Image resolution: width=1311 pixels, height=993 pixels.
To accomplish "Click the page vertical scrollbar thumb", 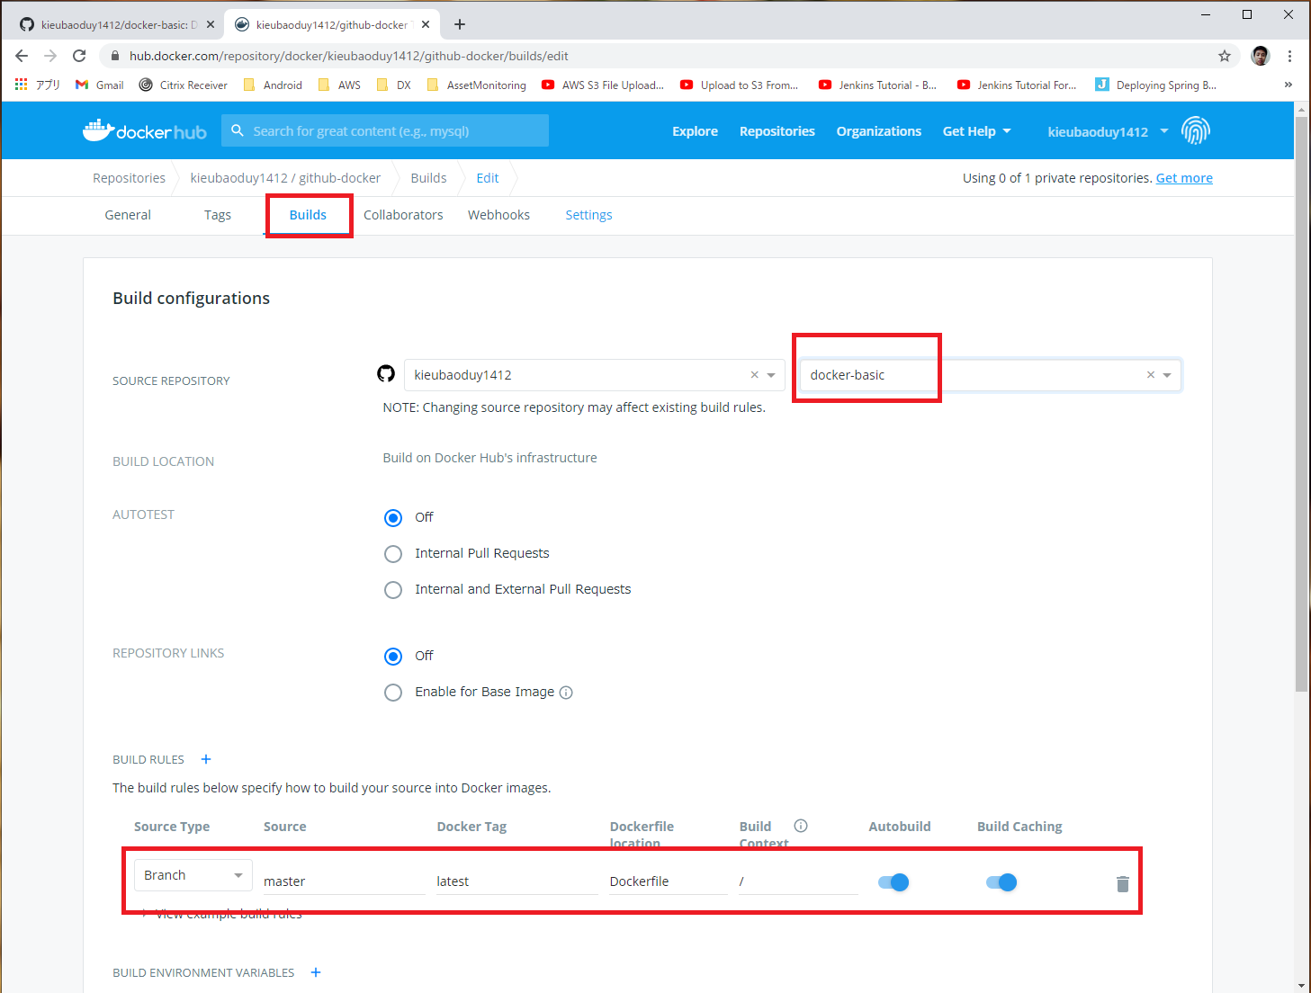I will 1302,404.
